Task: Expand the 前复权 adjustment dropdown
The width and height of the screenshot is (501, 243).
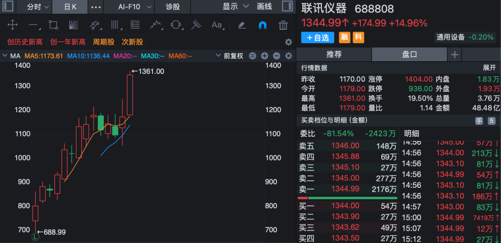Action: point(230,56)
